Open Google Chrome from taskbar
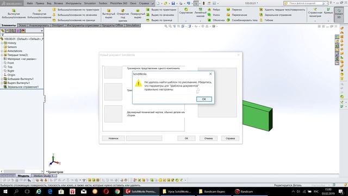Screen dimensions: 348x196 click(x=117, y=191)
